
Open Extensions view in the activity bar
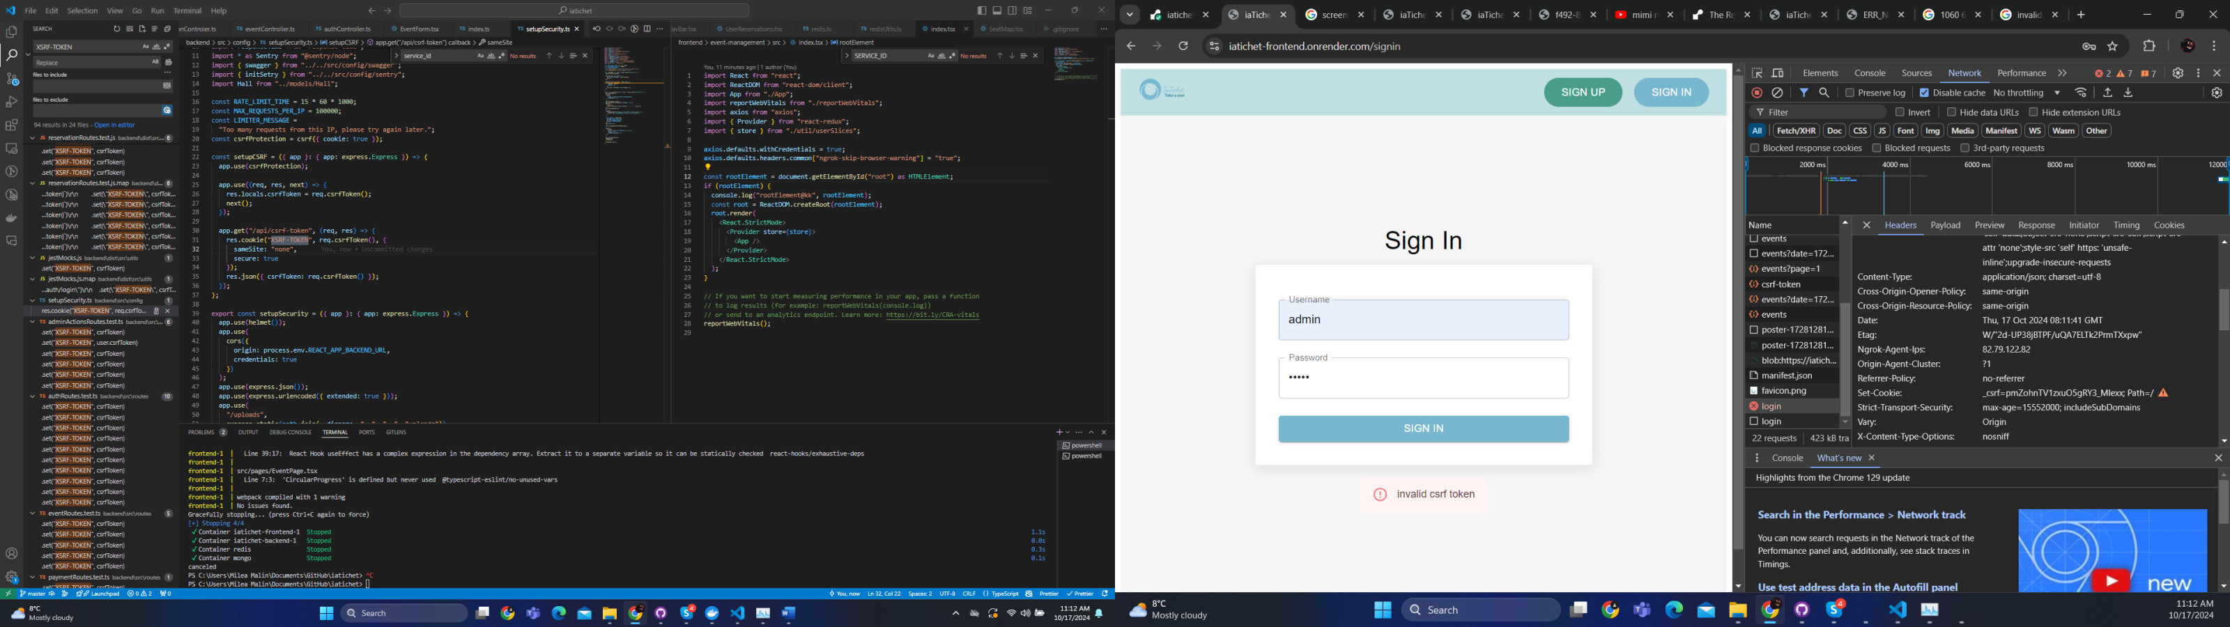point(12,125)
